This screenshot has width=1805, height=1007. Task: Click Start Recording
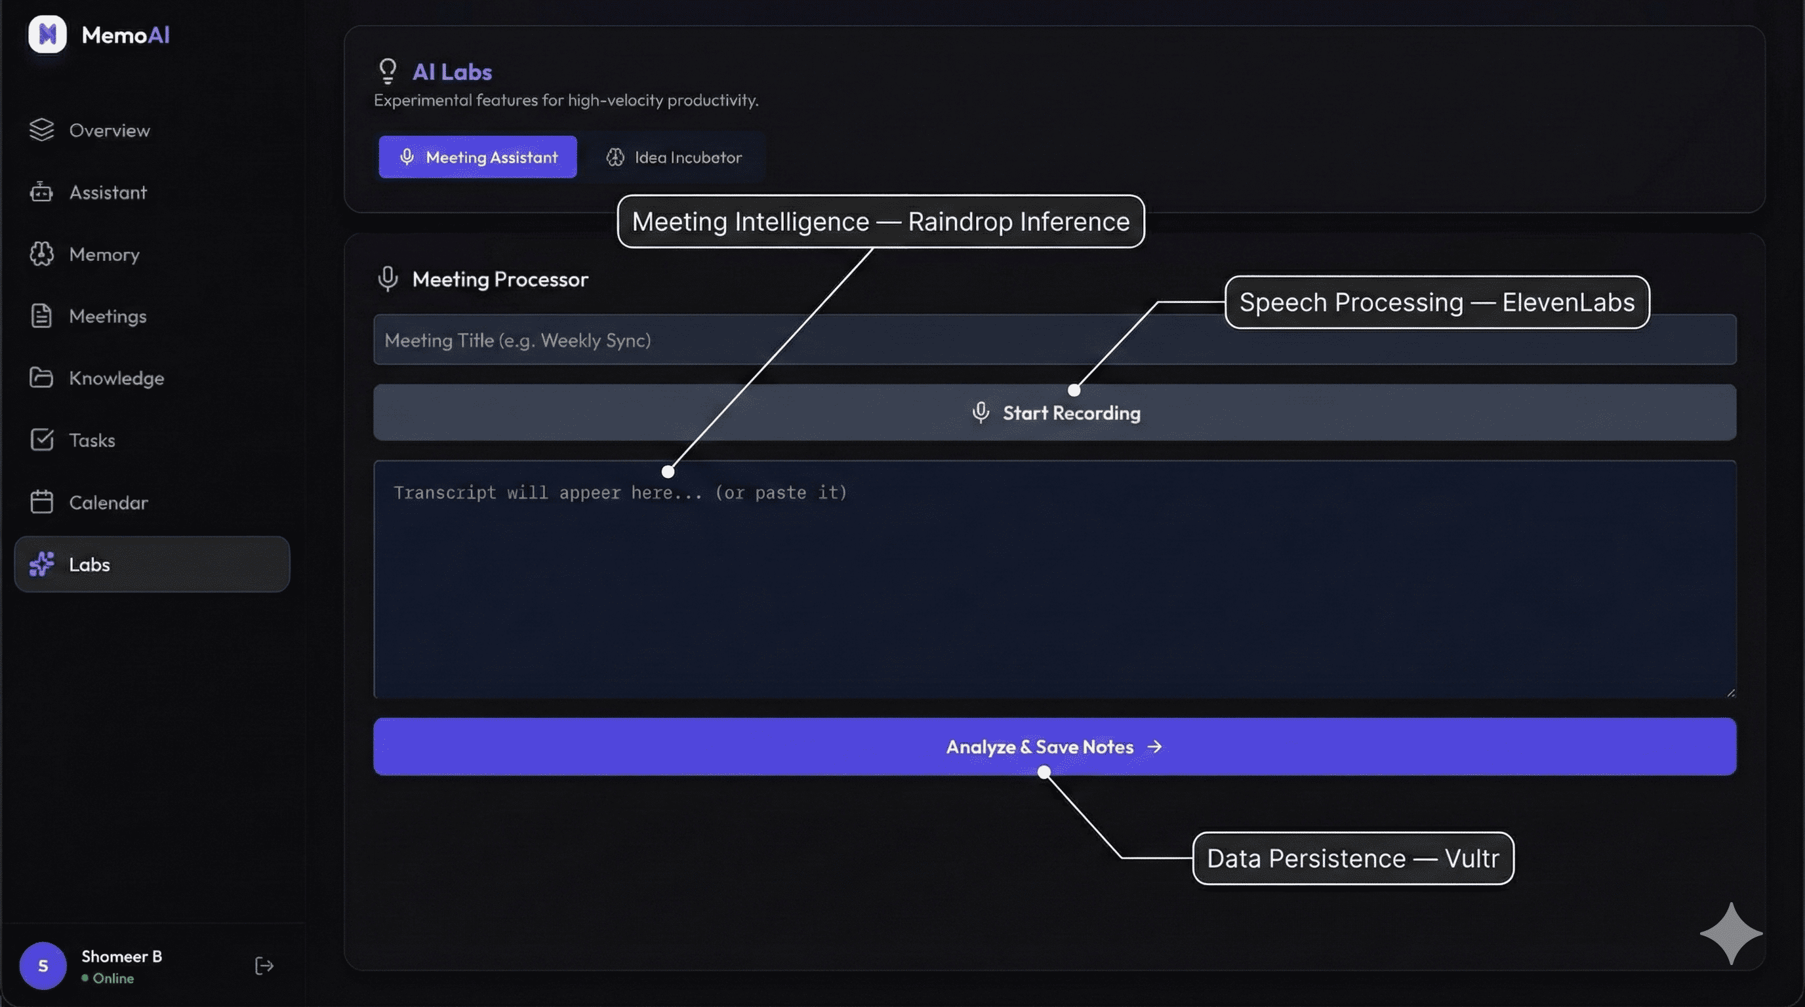click(x=1057, y=412)
